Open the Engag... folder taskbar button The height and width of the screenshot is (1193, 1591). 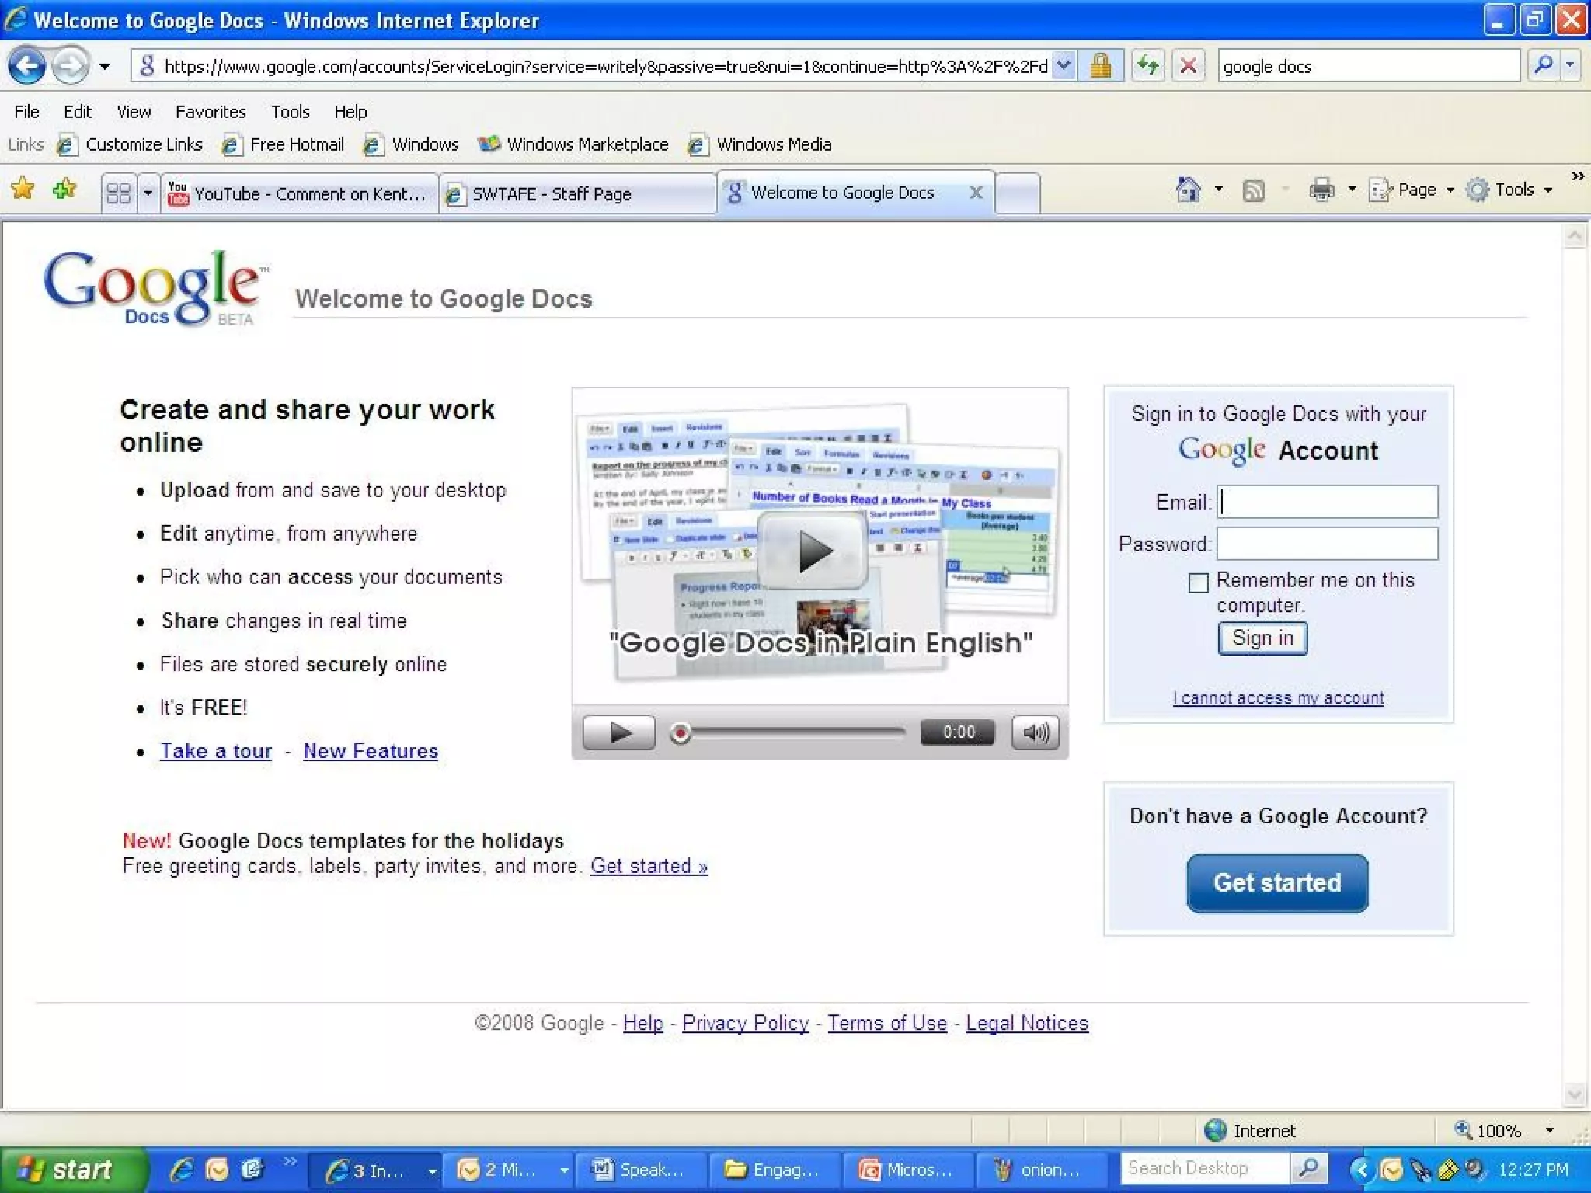775,1170
